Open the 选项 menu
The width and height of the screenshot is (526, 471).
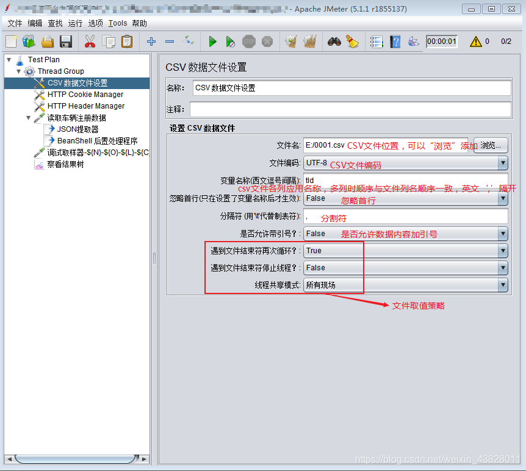(x=96, y=23)
